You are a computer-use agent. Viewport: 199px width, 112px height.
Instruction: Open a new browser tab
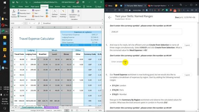click(172, 6)
